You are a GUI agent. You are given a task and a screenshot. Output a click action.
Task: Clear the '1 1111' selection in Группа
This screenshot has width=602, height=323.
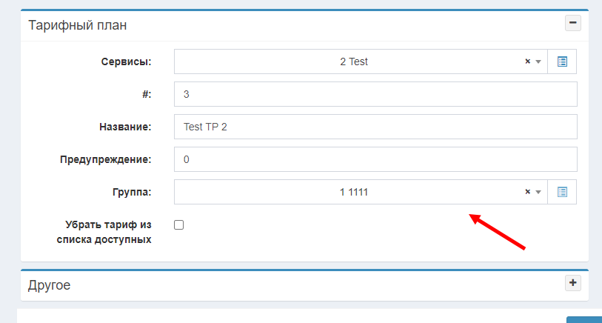tap(527, 192)
